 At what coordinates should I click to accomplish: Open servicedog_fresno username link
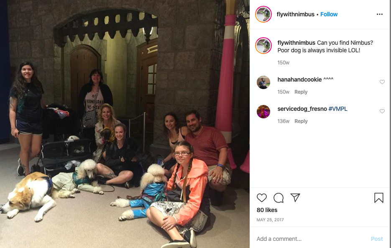click(x=302, y=109)
